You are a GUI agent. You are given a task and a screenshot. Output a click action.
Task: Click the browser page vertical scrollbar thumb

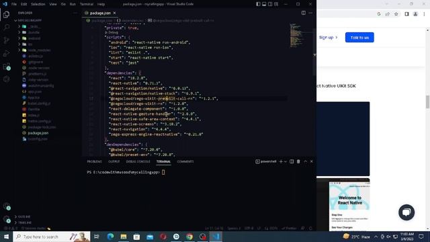[427, 102]
